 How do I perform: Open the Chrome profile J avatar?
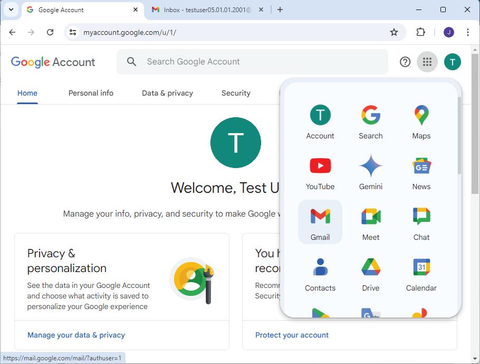pos(448,32)
